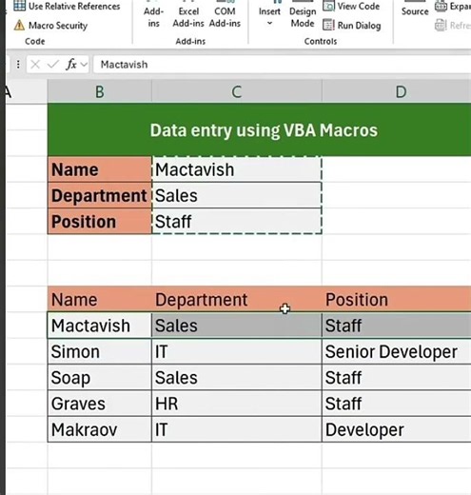Image resolution: width=471 pixels, height=495 pixels.
Task: Click formula bar containing Mactavish
Action: point(283,65)
